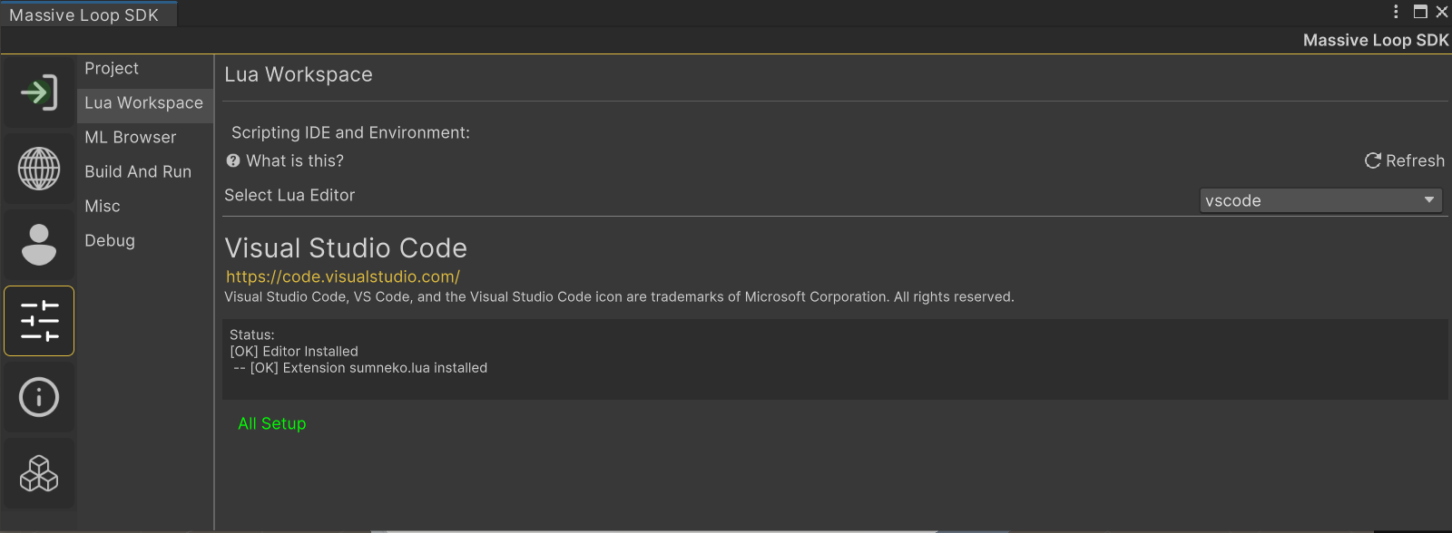Click the stacked cubes packages icon

pyautogui.click(x=39, y=473)
